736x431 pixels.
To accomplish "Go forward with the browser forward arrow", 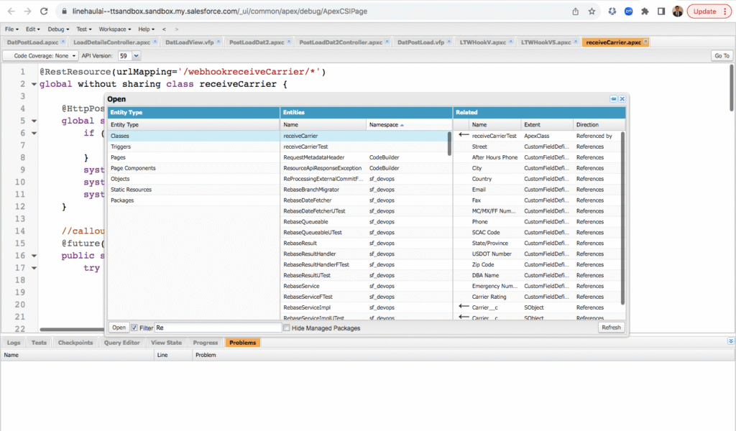I will (28, 11).
